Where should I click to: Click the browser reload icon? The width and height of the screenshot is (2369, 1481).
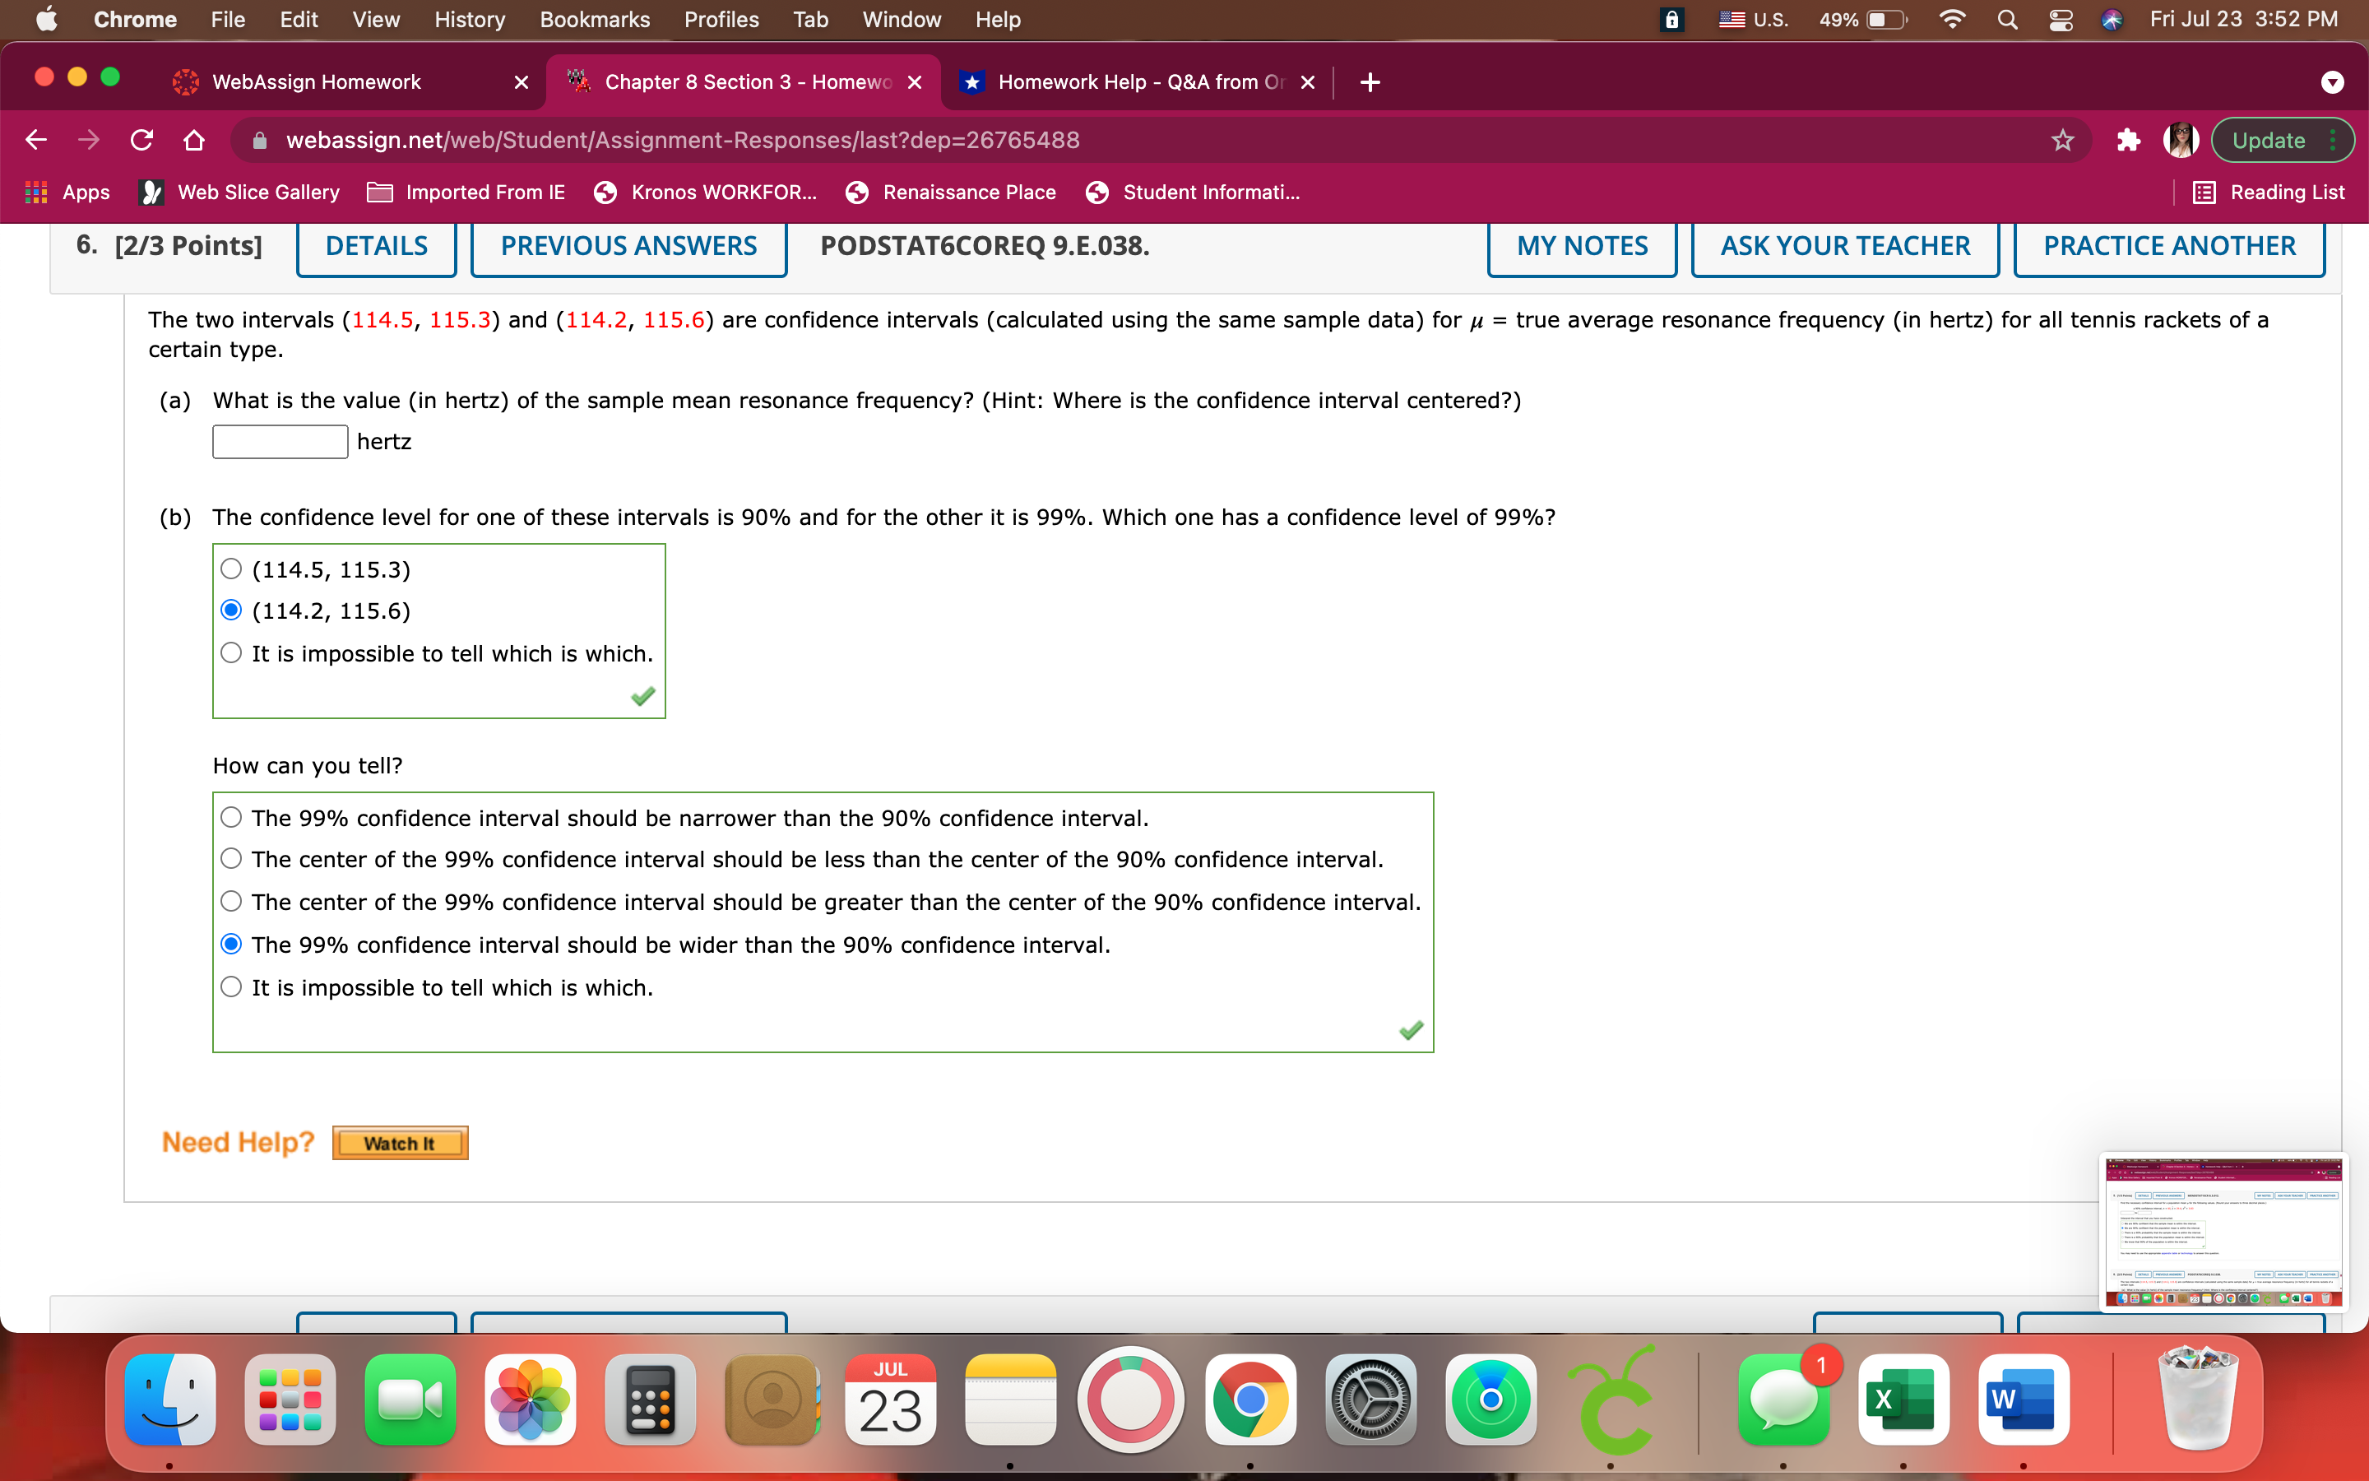[142, 140]
